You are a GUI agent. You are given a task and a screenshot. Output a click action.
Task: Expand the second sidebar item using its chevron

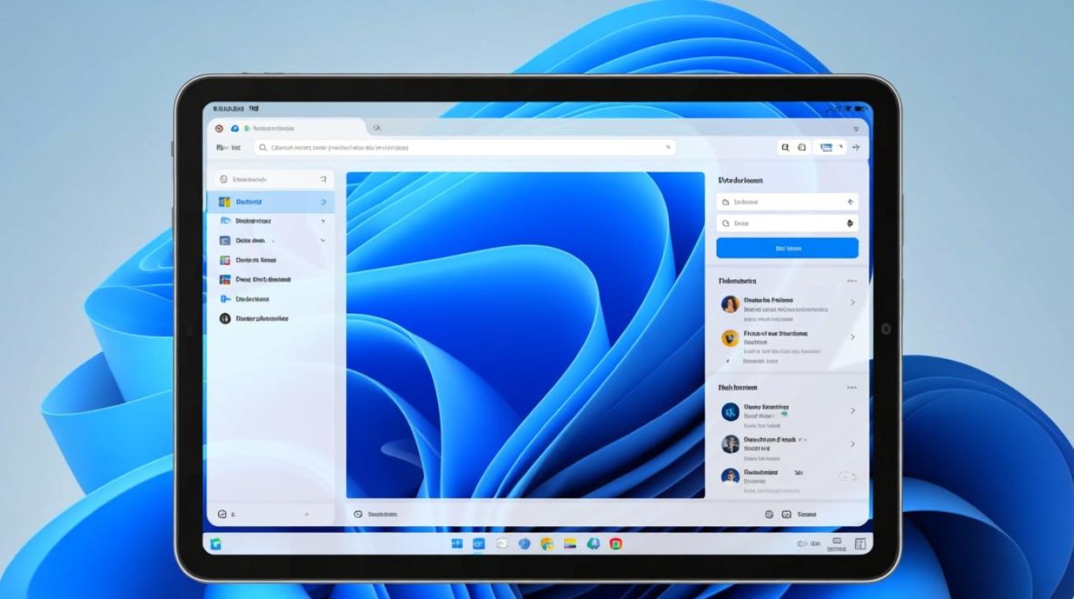[x=323, y=220]
